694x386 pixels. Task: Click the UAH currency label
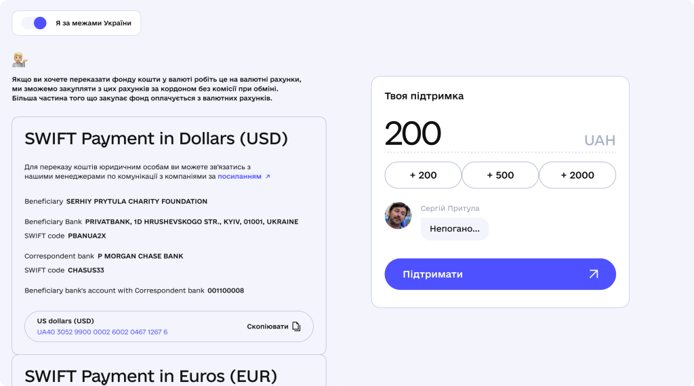pyautogui.click(x=600, y=140)
